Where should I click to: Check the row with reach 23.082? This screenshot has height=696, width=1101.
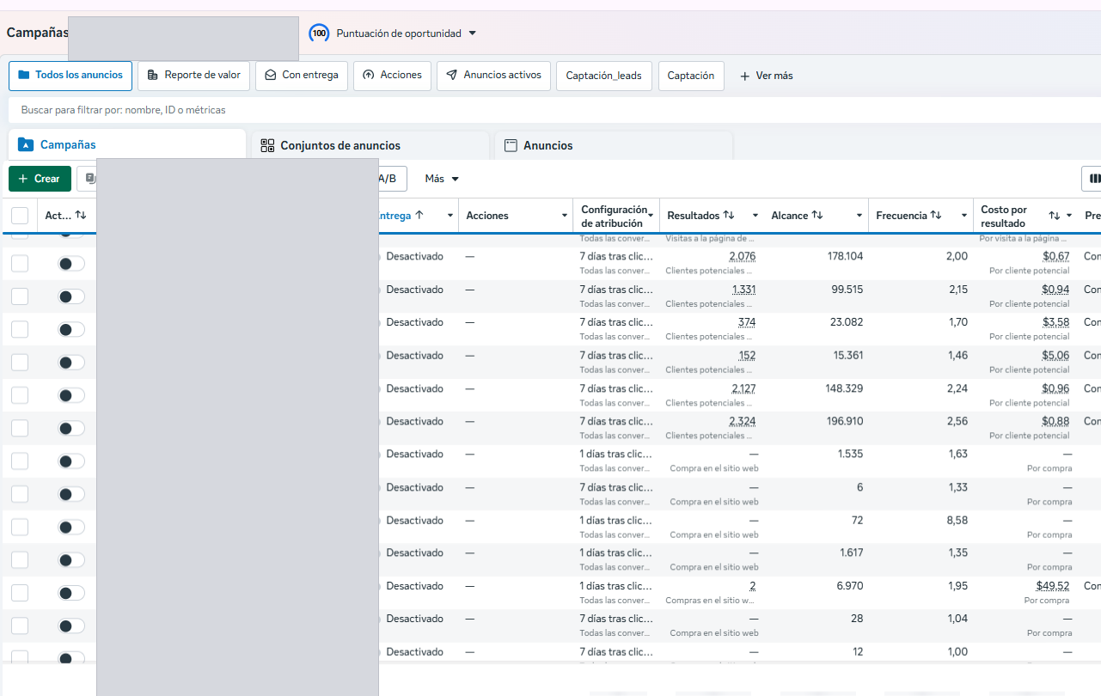(x=20, y=329)
